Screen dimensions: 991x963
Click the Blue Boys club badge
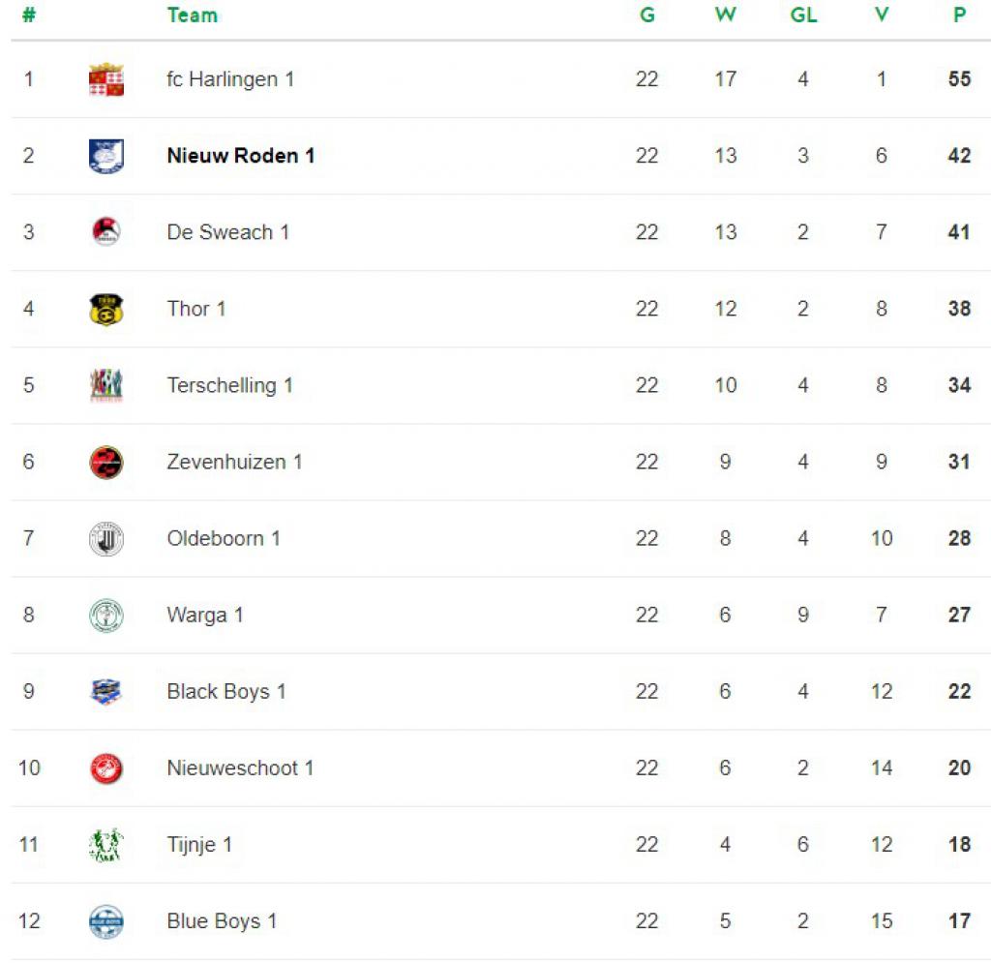pos(106,921)
